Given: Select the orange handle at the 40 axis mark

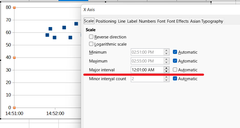Looking at the screenshot, I should tap(14, 58).
